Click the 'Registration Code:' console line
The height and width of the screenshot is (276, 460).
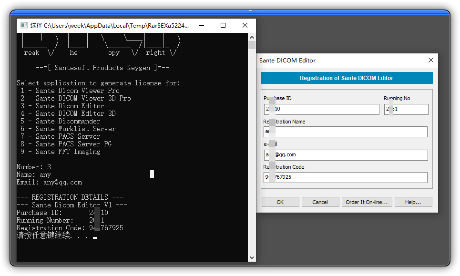coord(70,228)
